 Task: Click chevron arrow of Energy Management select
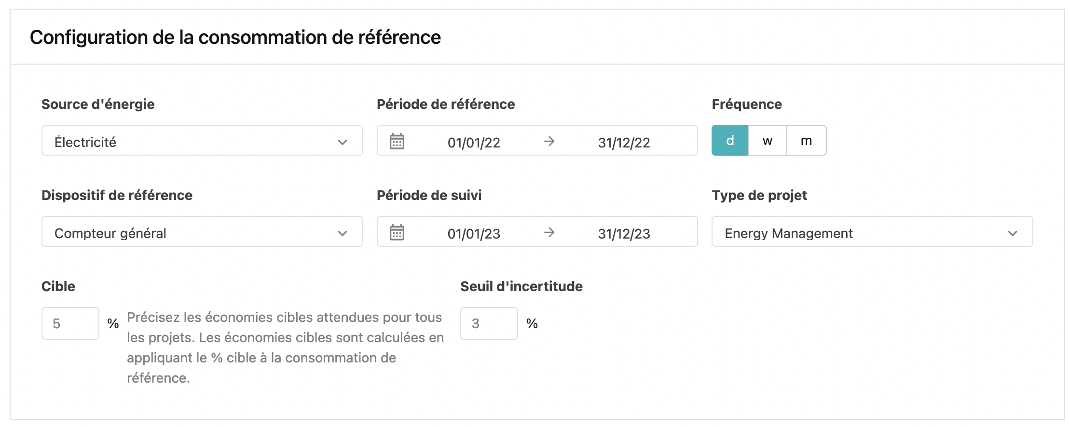point(1013,233)
